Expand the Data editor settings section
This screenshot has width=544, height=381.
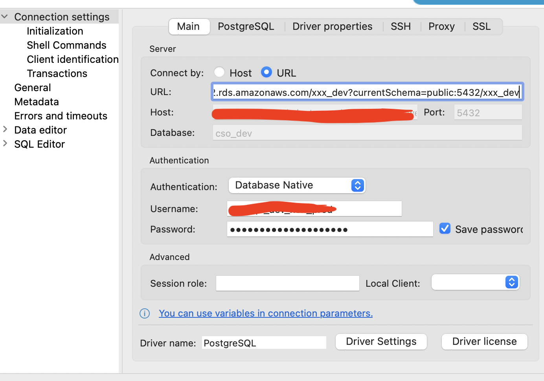click(x=5, y=130)
